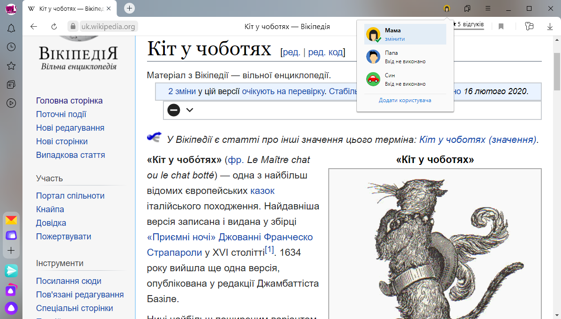This screenshot has height=319, width=561.
Task: Add a new sidebar app with plus
Action: 11,250
